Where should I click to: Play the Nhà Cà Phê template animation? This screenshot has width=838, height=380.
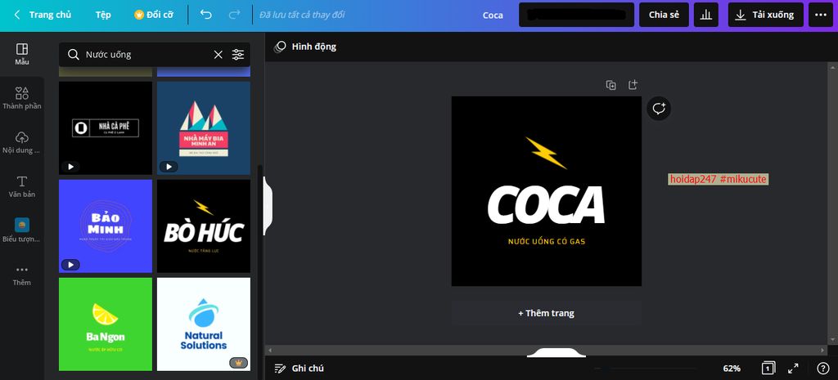point(70,167)
